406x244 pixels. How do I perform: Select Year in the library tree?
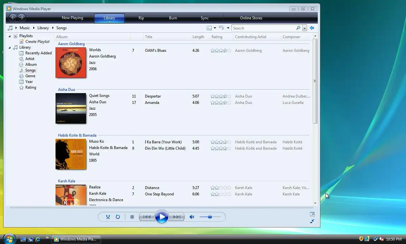[x=29, y=82]
